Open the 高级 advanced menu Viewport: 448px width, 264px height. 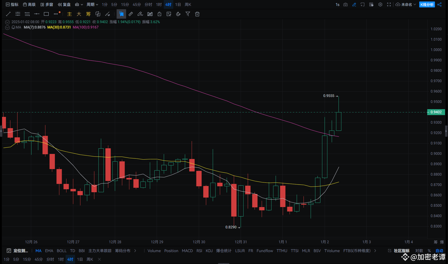coord(29,4)
